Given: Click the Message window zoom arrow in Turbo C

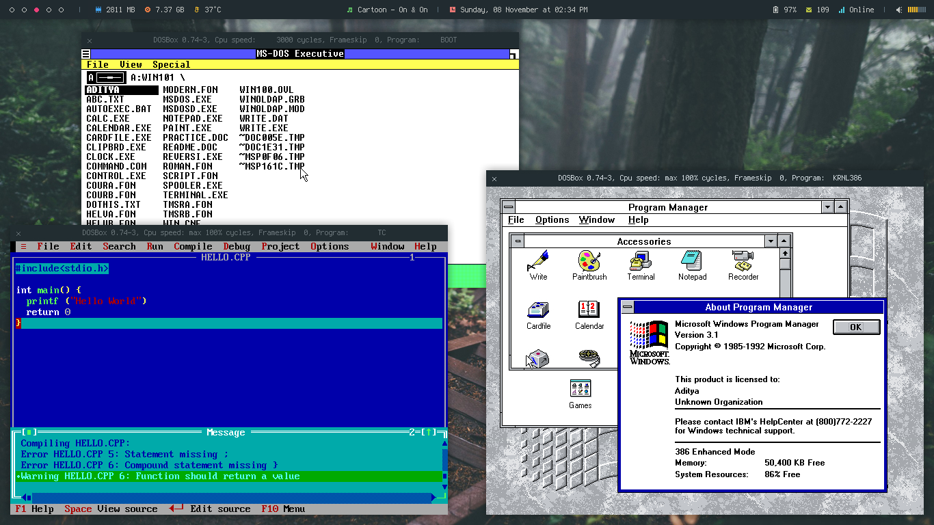Looking at the screenshot, I should point(428,433).
